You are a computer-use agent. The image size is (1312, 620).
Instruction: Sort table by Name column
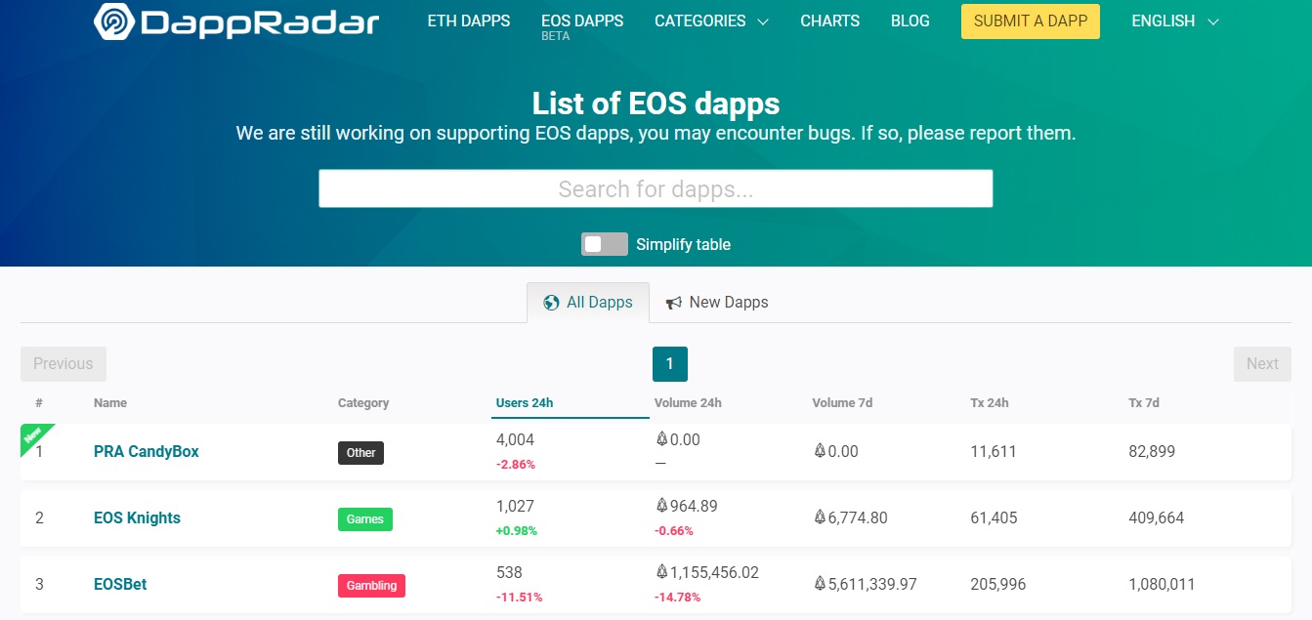tap(110, 402)
